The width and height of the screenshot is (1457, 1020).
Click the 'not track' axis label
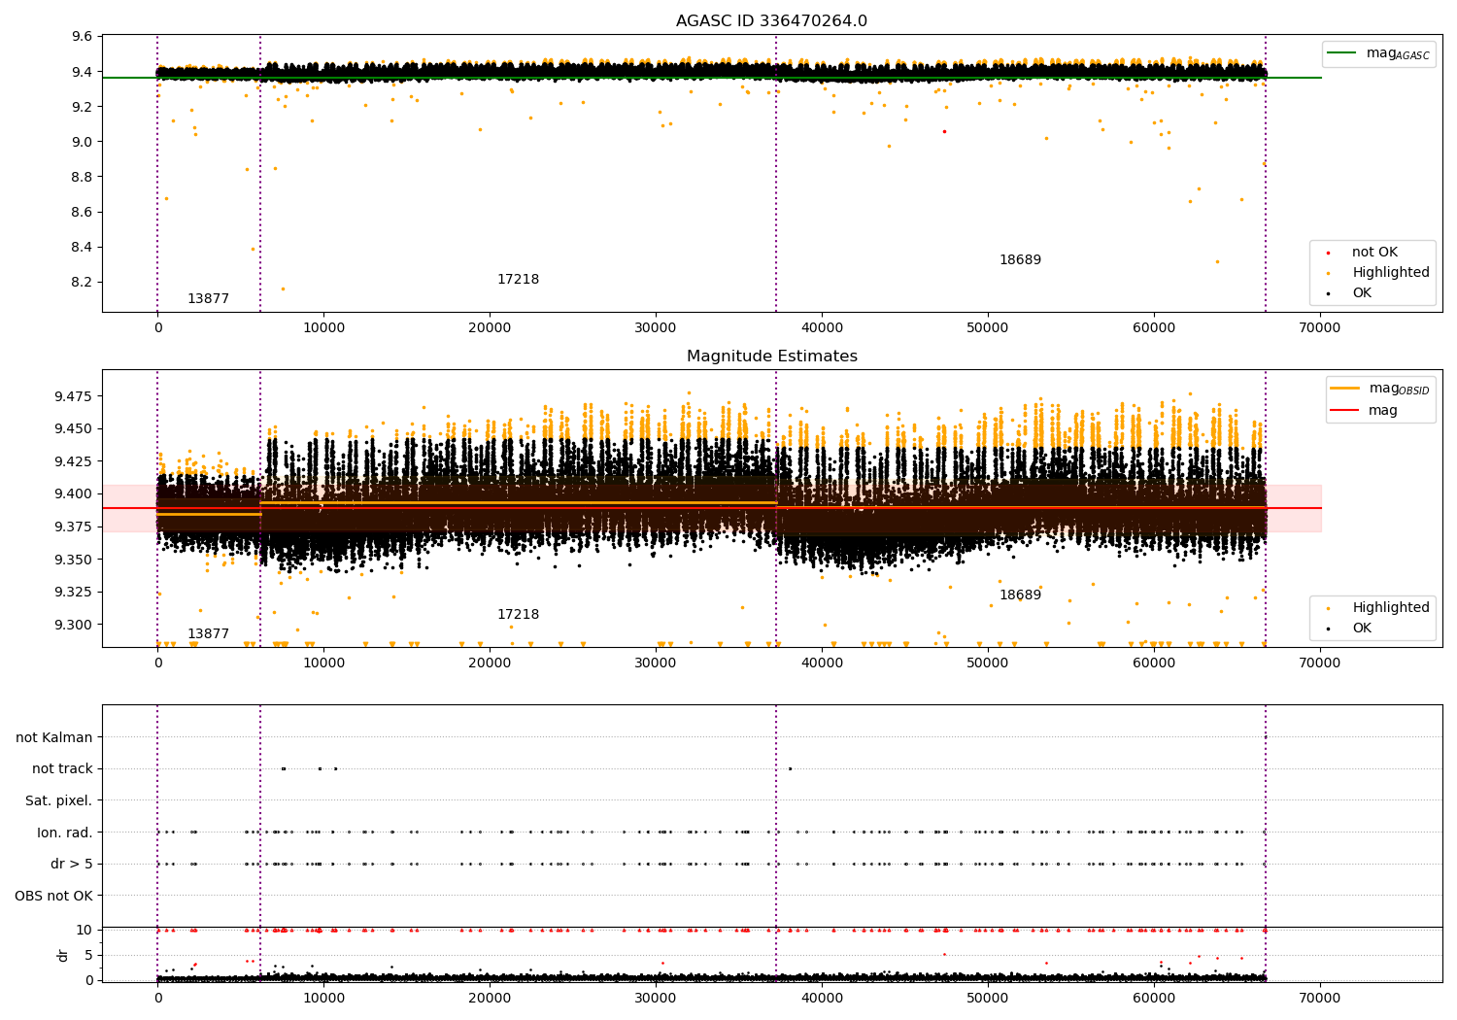62,769
